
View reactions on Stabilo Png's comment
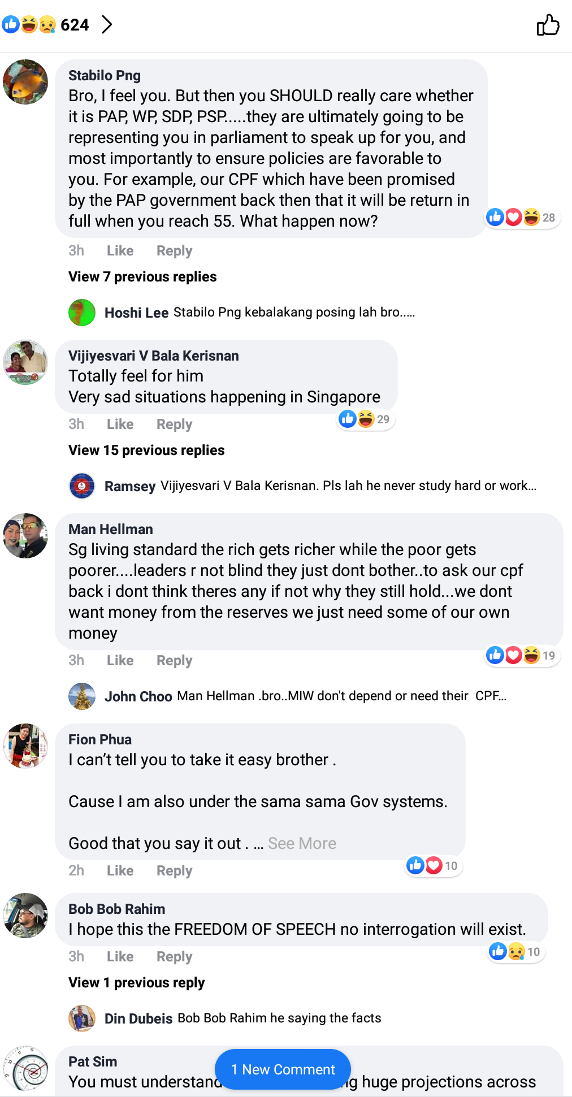(x=522, y=217)
